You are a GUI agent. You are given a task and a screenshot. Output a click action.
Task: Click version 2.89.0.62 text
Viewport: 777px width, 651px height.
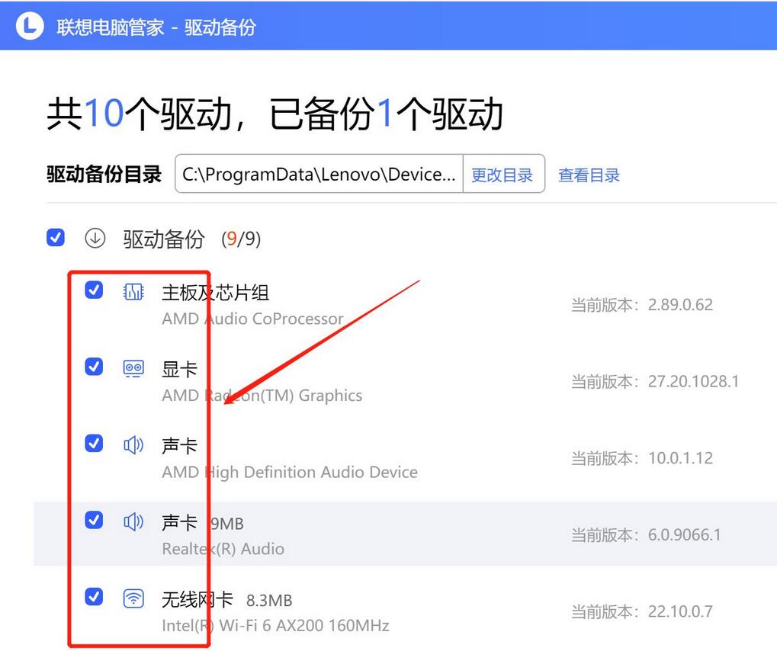[x=680, y=305]
